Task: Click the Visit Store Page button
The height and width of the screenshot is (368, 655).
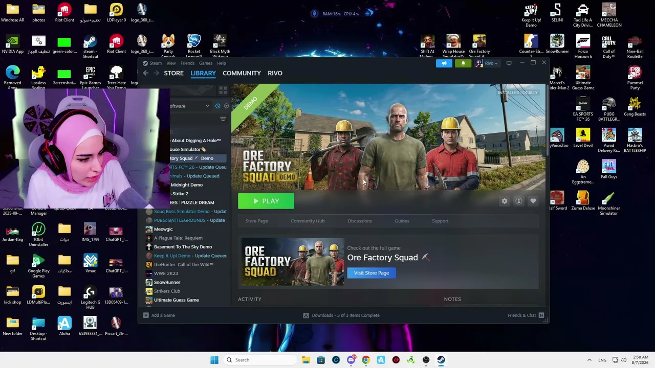Action: click(372, 273)
